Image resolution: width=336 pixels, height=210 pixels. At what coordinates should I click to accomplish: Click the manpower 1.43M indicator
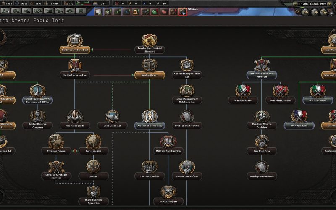(52, 3)
